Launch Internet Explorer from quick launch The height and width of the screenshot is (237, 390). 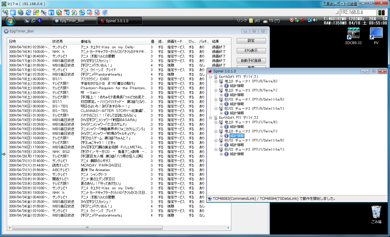[33, 20]
